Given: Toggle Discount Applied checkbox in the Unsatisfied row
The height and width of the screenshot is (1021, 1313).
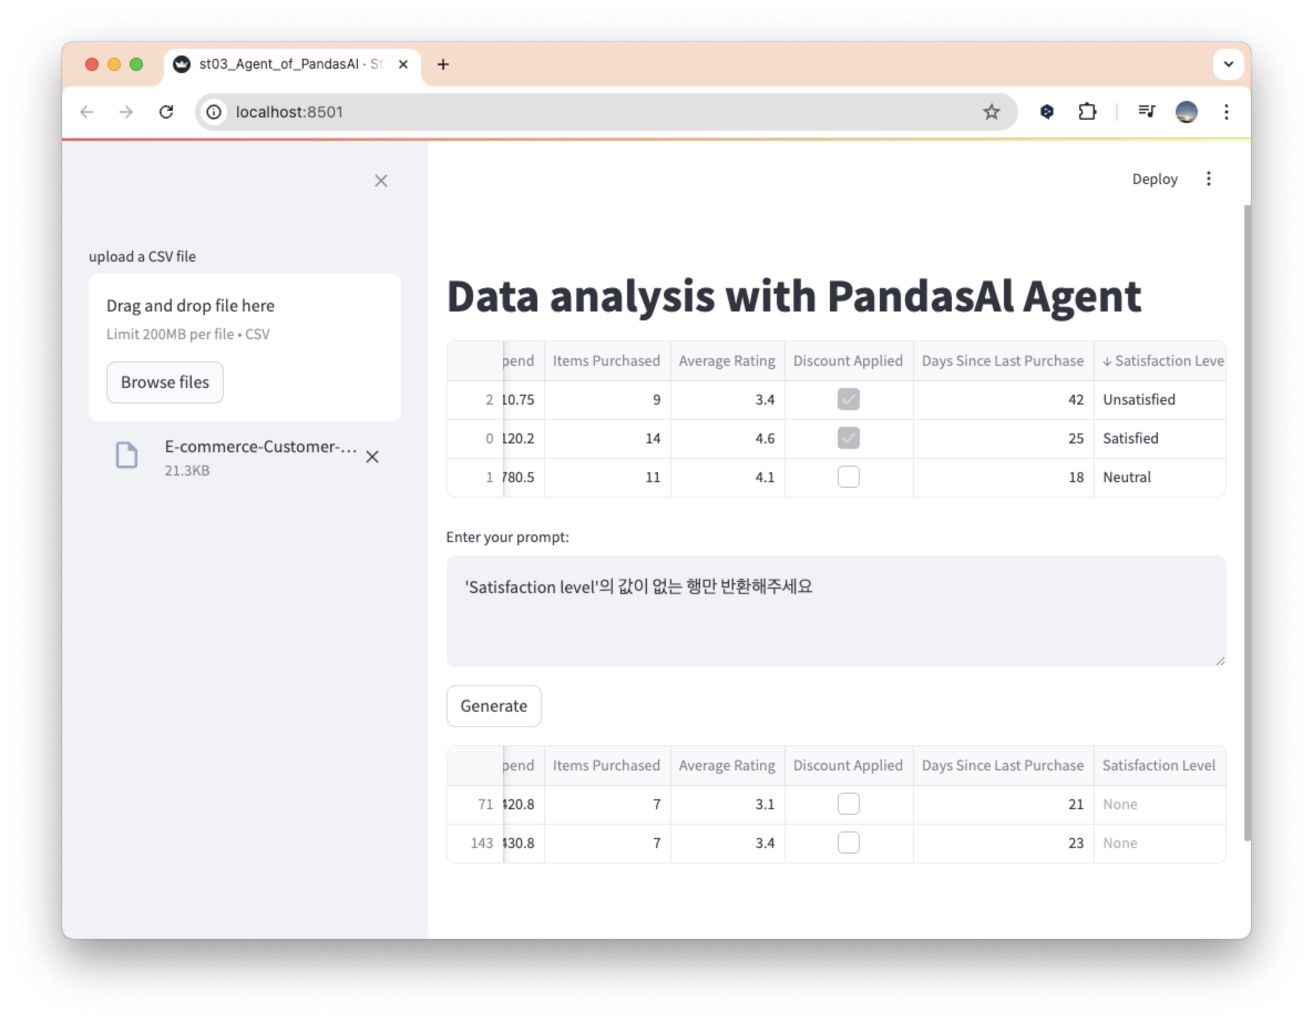Looking at the screenshot, I should click(x=848, y=400).
